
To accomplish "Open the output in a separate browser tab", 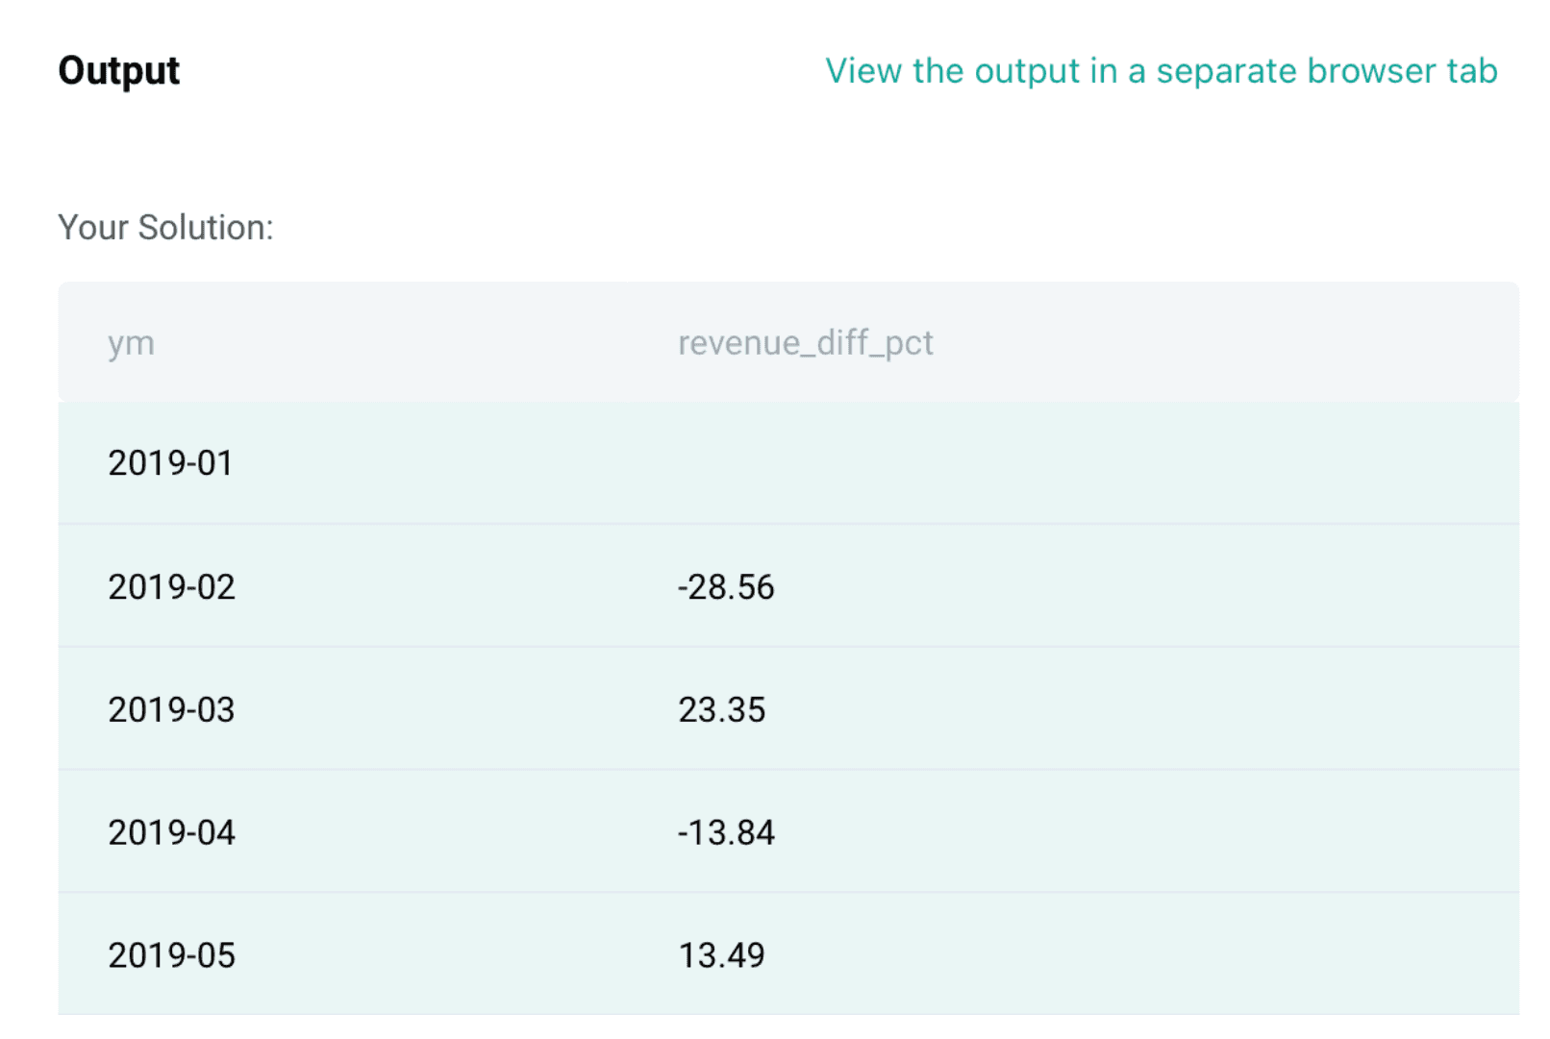I will (1161, 71).
